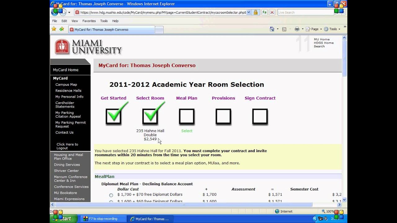Open the address bar URL dropdown
Viewport: 397px width, 223px height.
[249, 12]
